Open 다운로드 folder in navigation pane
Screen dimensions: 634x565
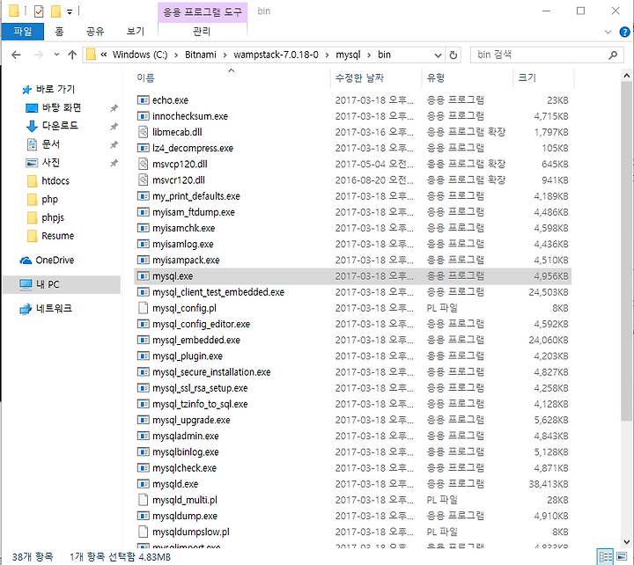(60, 126)
